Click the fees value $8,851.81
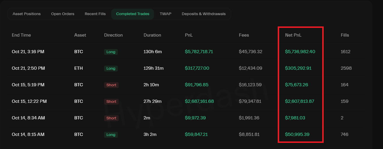Screen dimensions: 383x149 (249, 134)
